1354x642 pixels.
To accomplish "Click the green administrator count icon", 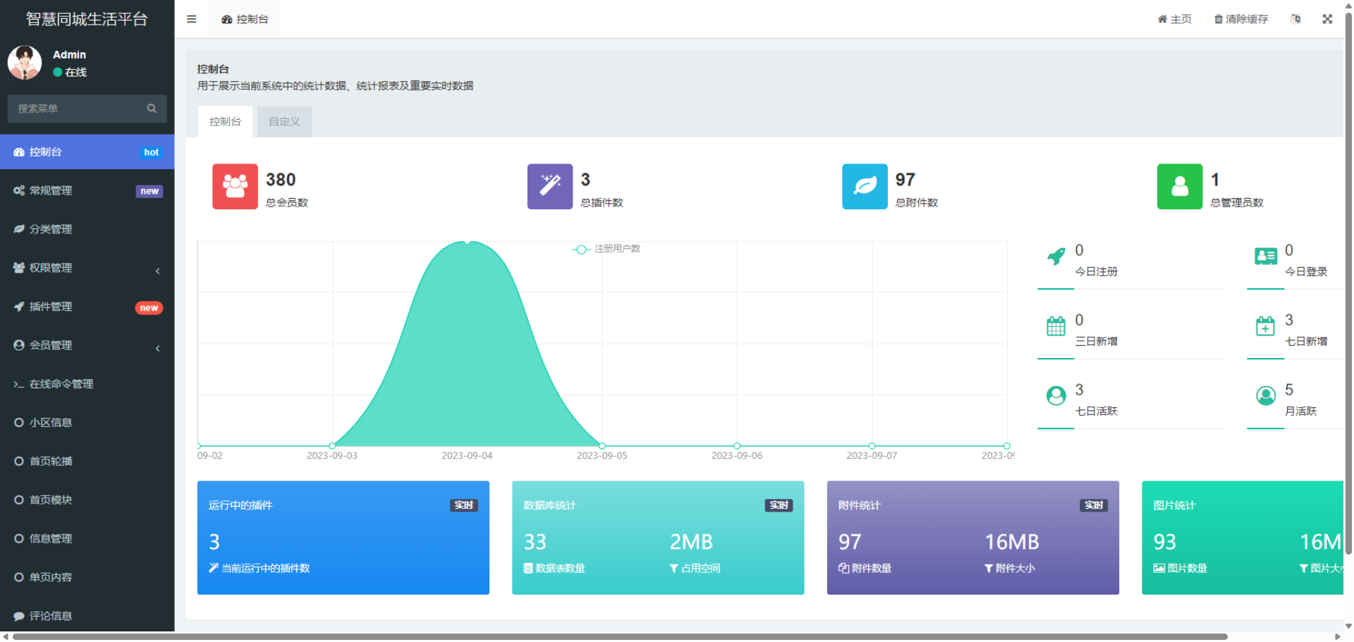I will (x=1179, y=187).
